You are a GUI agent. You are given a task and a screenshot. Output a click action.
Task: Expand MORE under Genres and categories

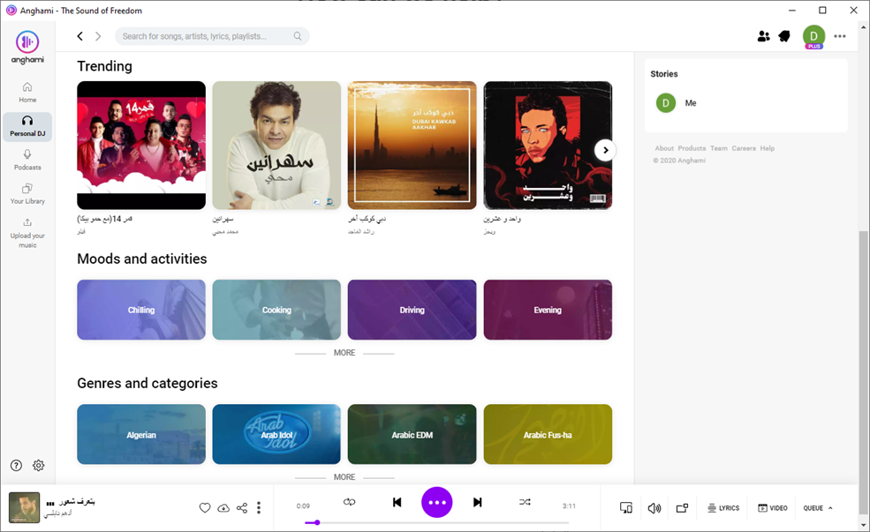click(344, 477)
